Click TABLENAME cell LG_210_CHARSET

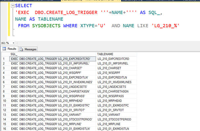116,68
